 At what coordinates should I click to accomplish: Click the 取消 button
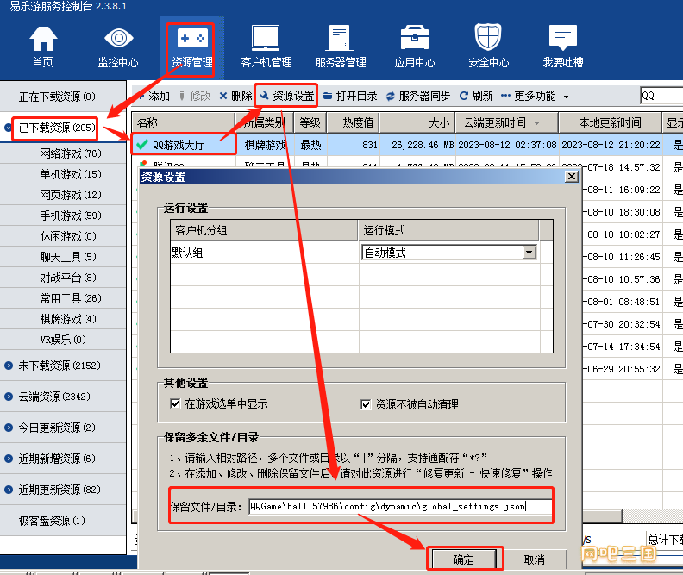point(535,559)
